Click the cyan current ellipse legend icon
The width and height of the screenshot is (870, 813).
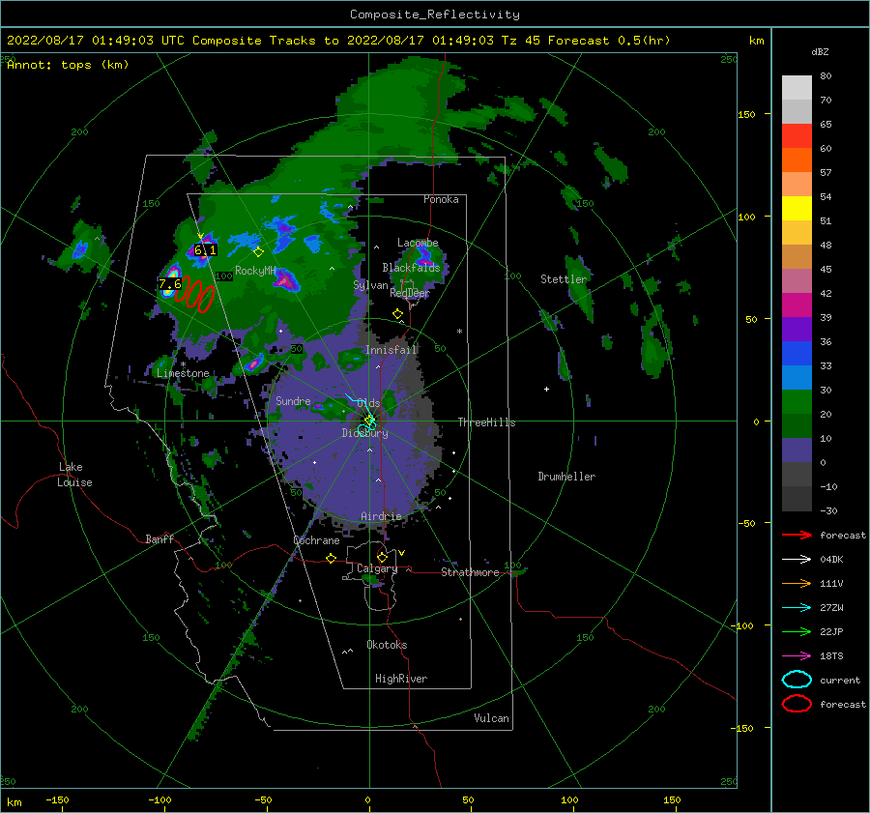(797, 680)
